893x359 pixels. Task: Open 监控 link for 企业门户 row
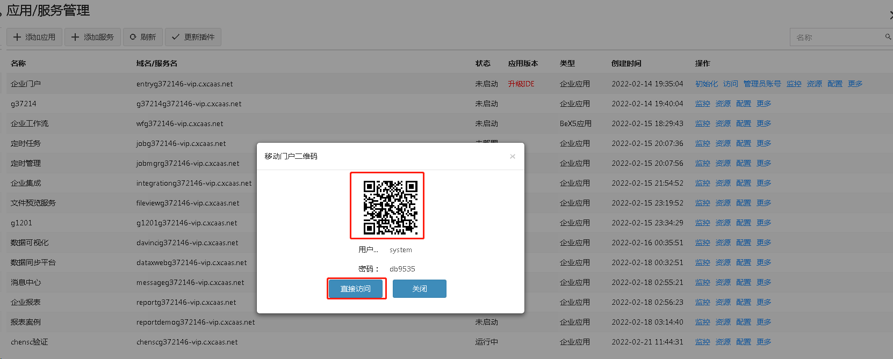point(794,84)
